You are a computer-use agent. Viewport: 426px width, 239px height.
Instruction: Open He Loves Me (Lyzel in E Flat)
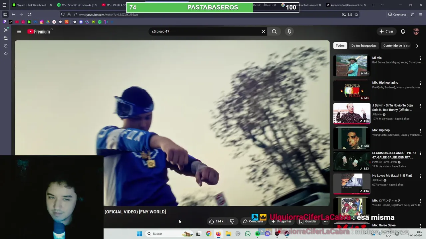[392, 176]
